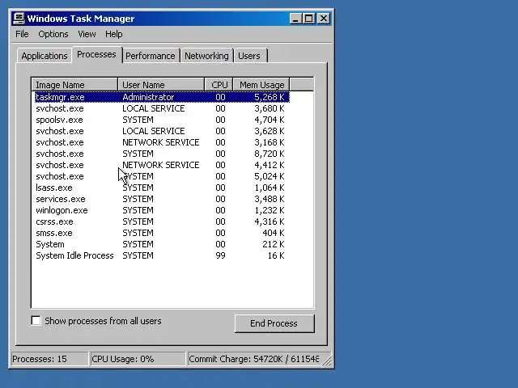518x388 pixels.
Task: Sort by Image Name column header
Action: [x=74, y=85]
